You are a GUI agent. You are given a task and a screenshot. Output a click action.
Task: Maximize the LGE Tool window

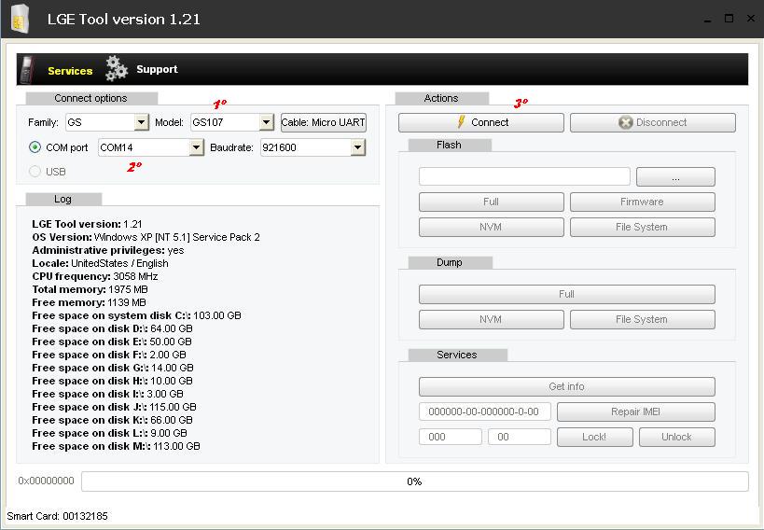point(729,19)
